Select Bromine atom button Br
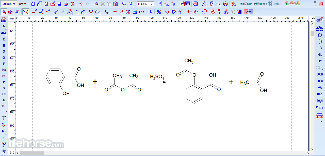Image resolution: width=325 pixels, height=156 pixels. pos(4,106)
